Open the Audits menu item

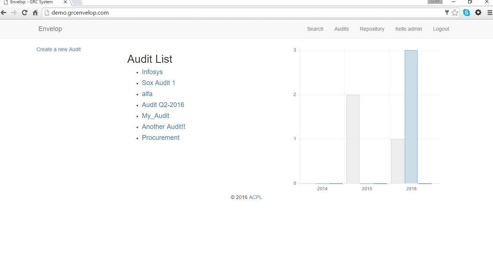click(341, 29)
